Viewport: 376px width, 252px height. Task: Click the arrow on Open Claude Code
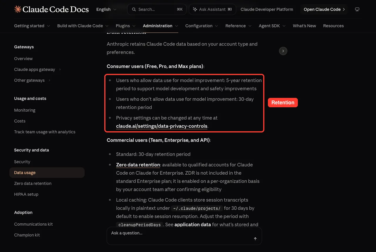click(x=344, y=9)
